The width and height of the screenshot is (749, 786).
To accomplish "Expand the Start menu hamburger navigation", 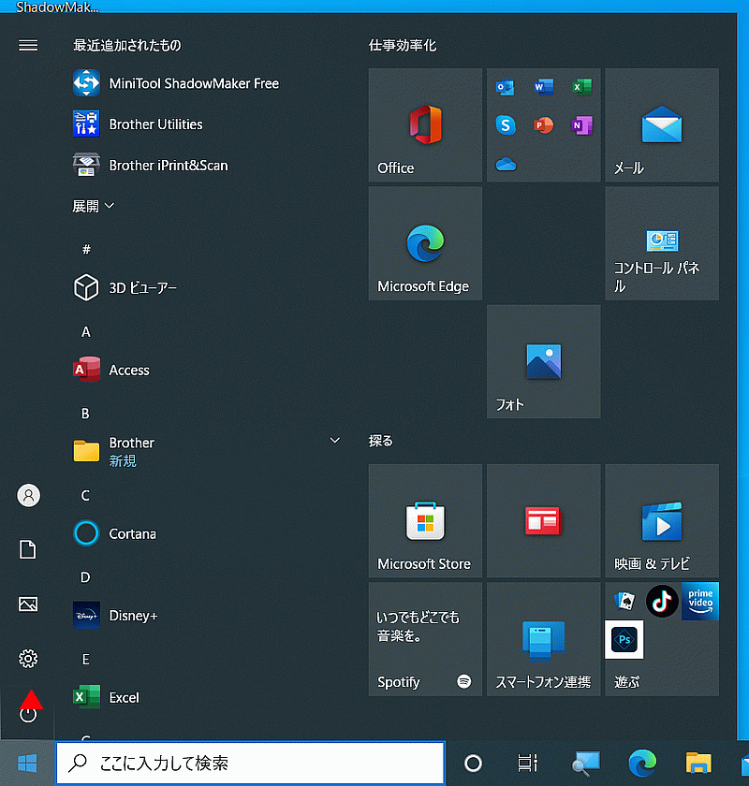I will click(28, 46).
